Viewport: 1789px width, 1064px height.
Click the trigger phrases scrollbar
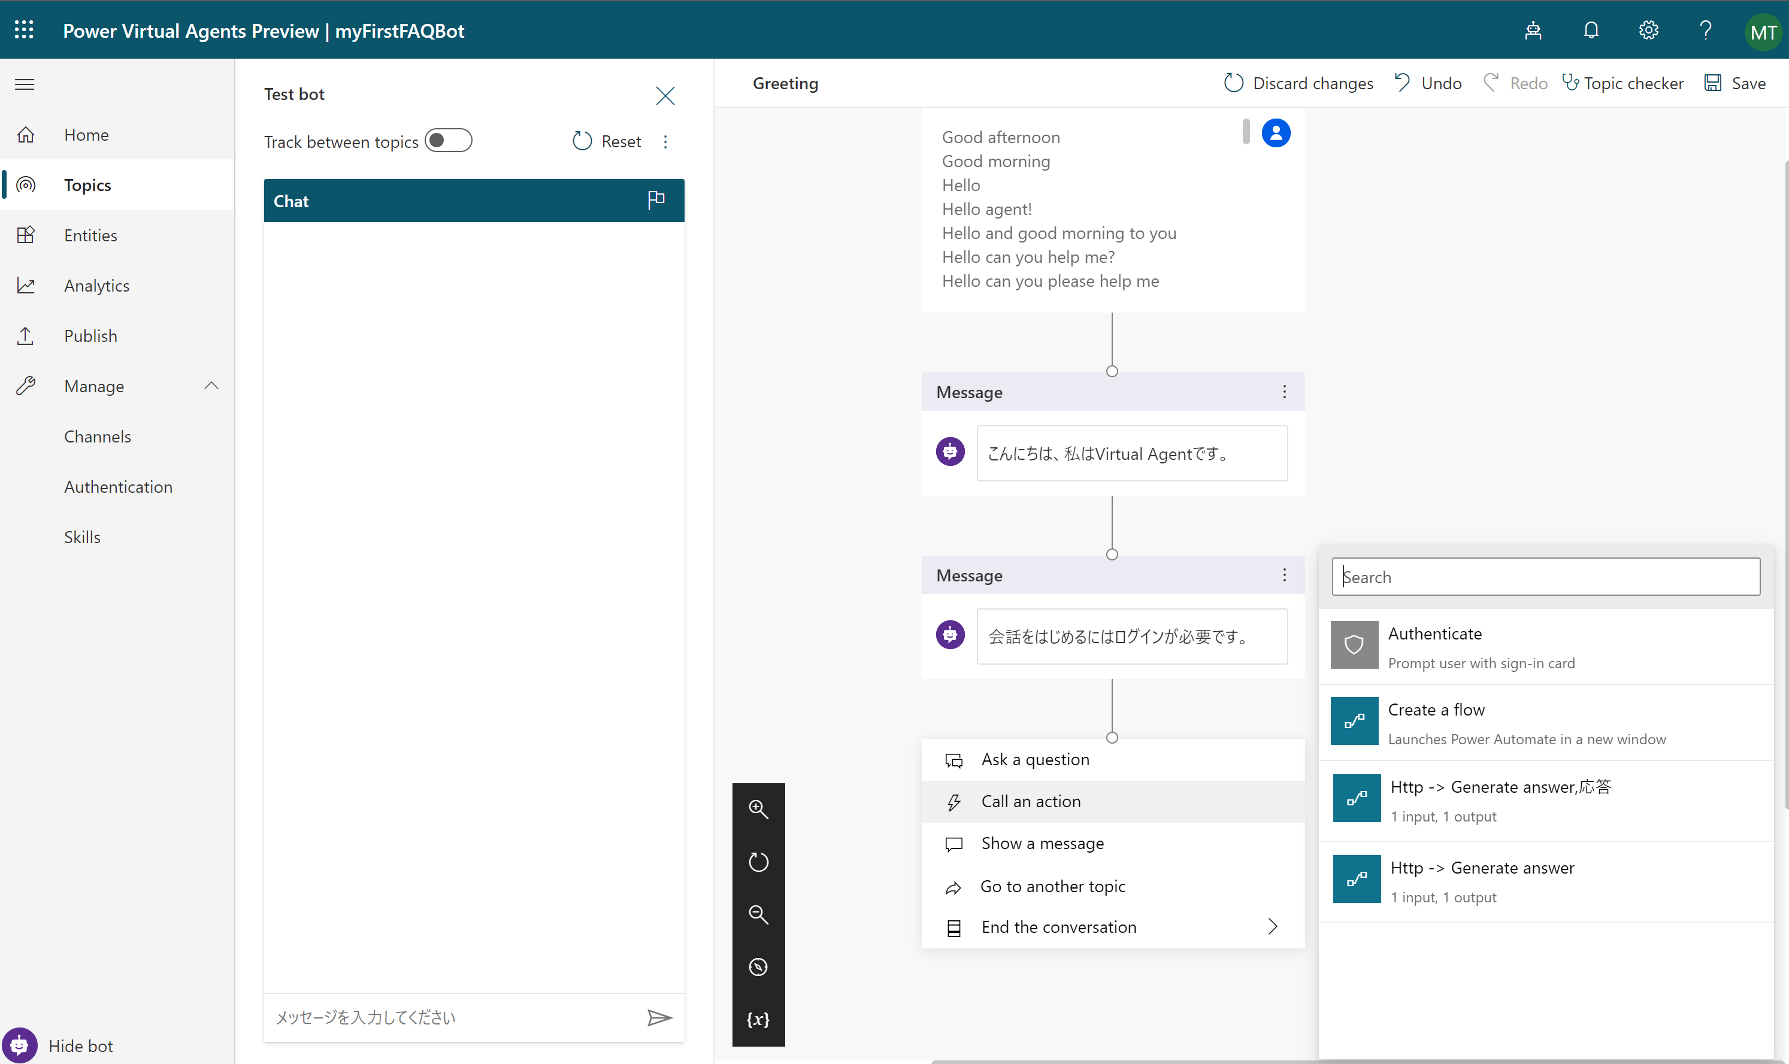(1246, 131)
